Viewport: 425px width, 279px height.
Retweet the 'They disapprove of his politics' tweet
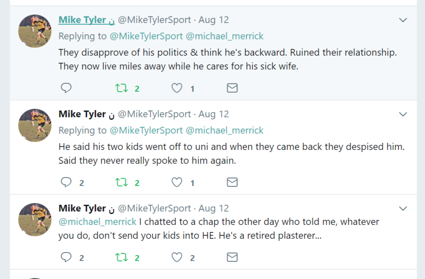point(121,88)
